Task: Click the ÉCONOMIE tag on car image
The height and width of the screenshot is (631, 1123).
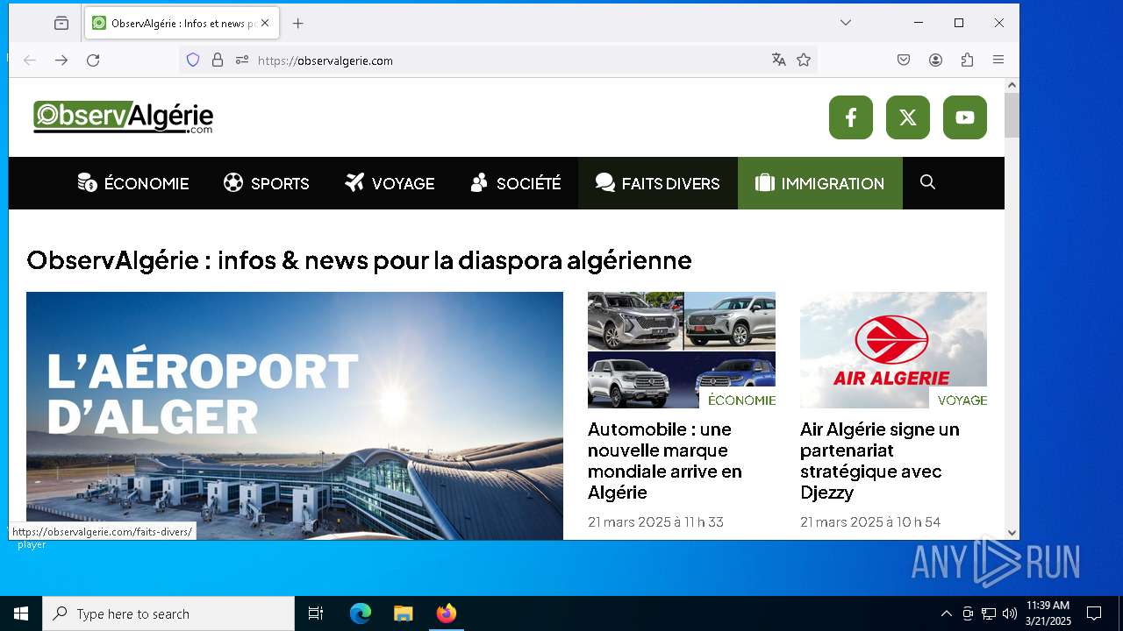Action: click(741, 400)
